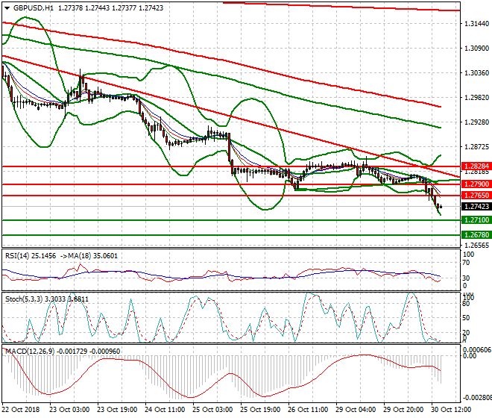This screenshot has width=492, height=418.
Task: Click the 1.30360 price scale value
Action: [476, 73]
